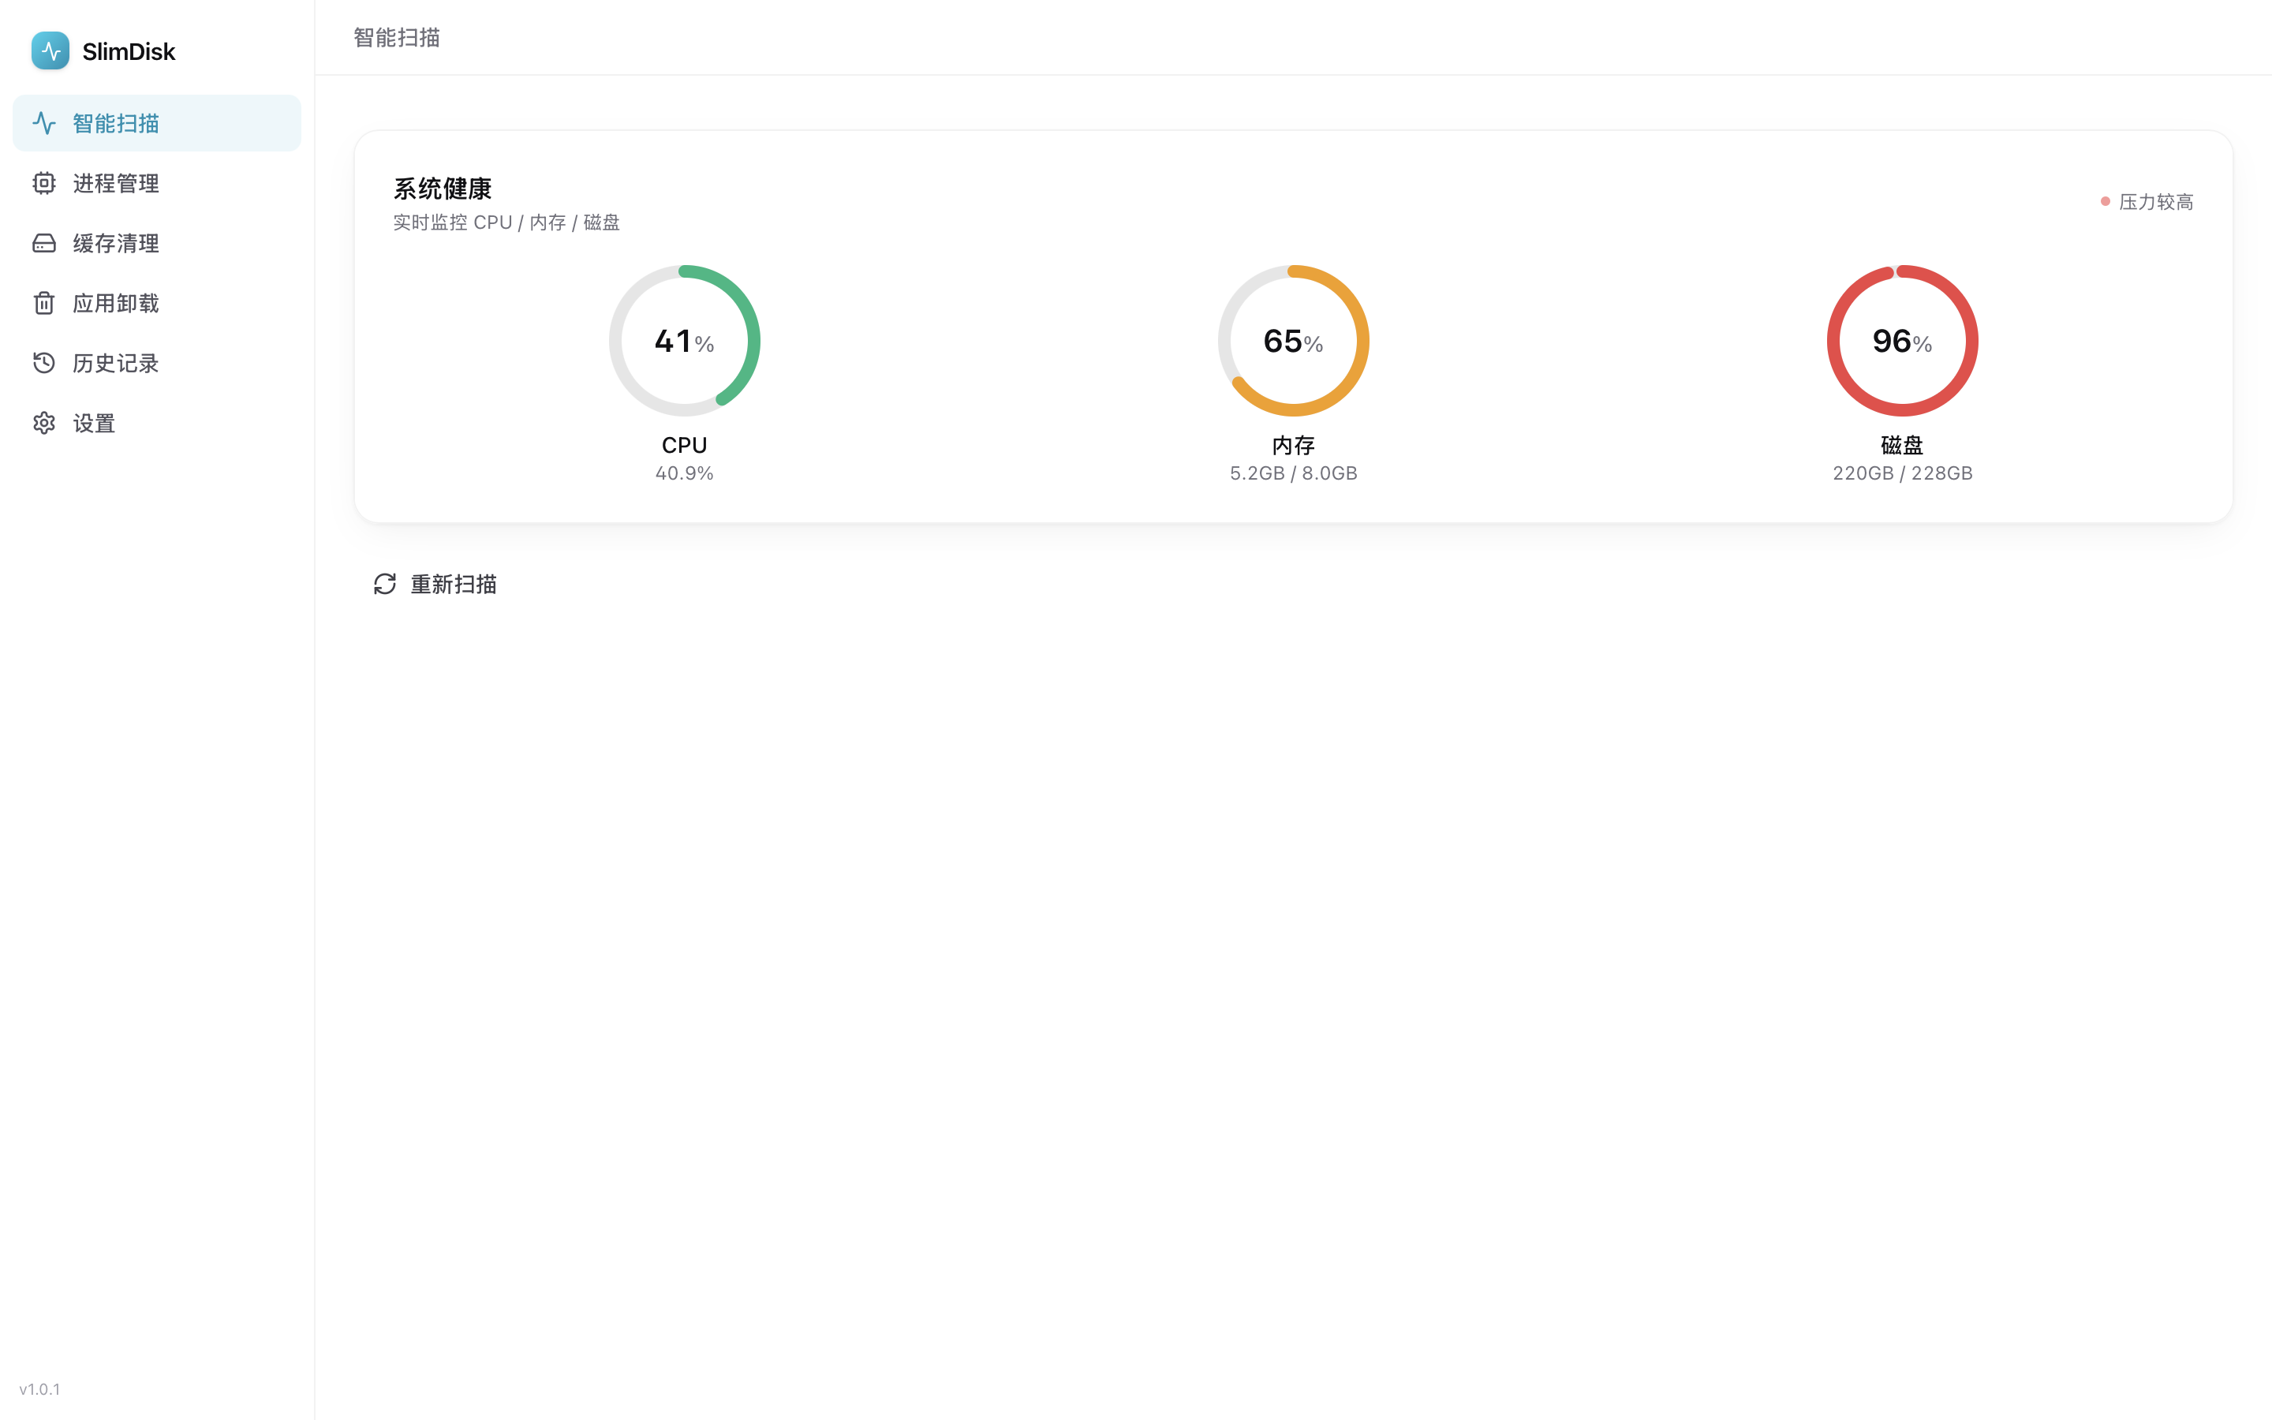Image resolution: width=2272 pixels, height=1420 pixels.
Task: Click the 实时监控 CPU / 内存 / 磁盘 subtitle
Action: pos(506,222)
